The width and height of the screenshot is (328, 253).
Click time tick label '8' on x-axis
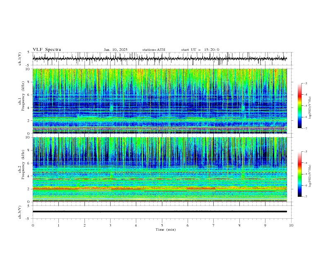point(239,225)
